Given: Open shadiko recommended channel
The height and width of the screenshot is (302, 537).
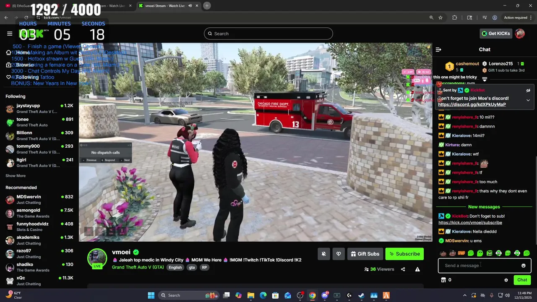Looking at the screenshot, I should point(39,268).
